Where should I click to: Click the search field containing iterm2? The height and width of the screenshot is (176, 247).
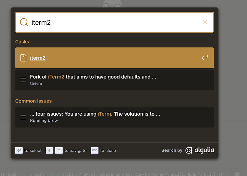pos(115,22)
